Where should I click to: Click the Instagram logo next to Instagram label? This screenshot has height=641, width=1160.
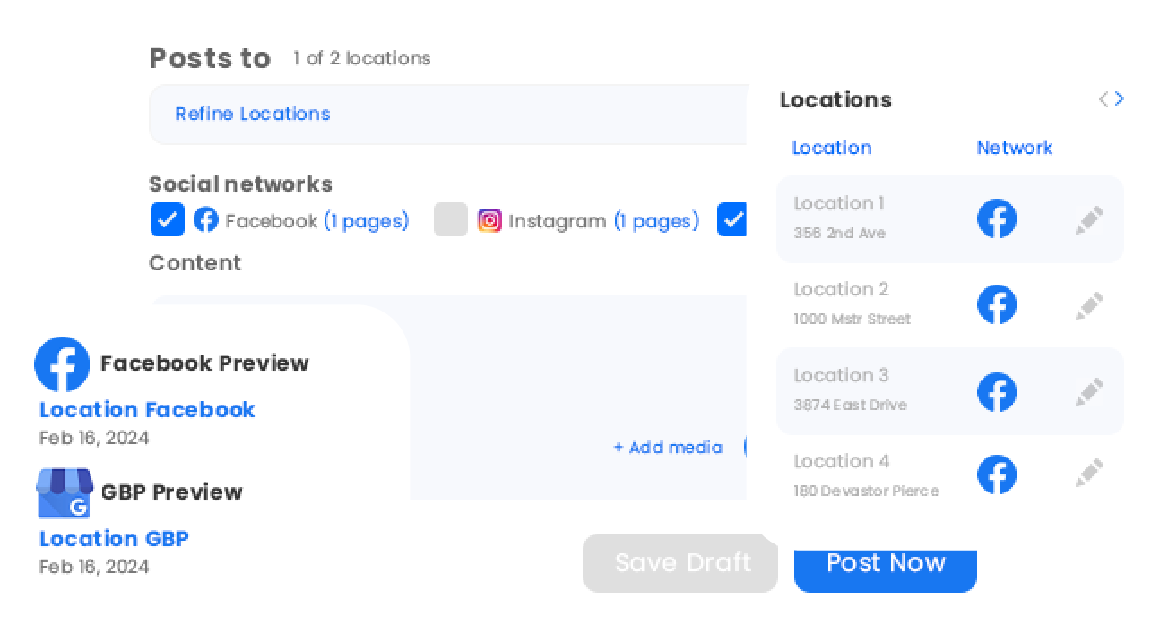tap(489, 220)
